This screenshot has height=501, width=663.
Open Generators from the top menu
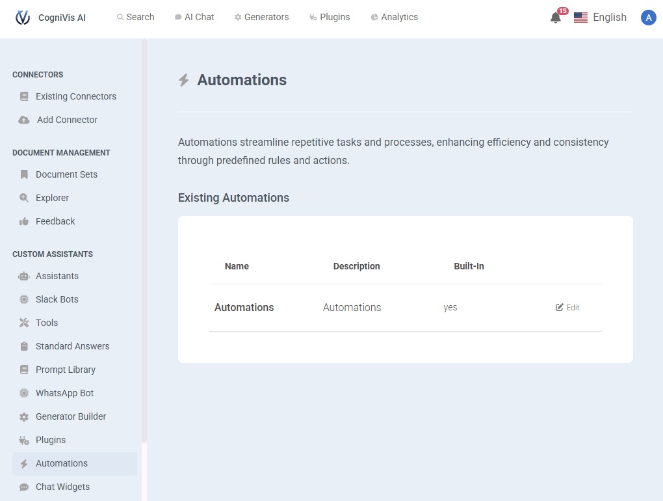click(x=261, y=17)
